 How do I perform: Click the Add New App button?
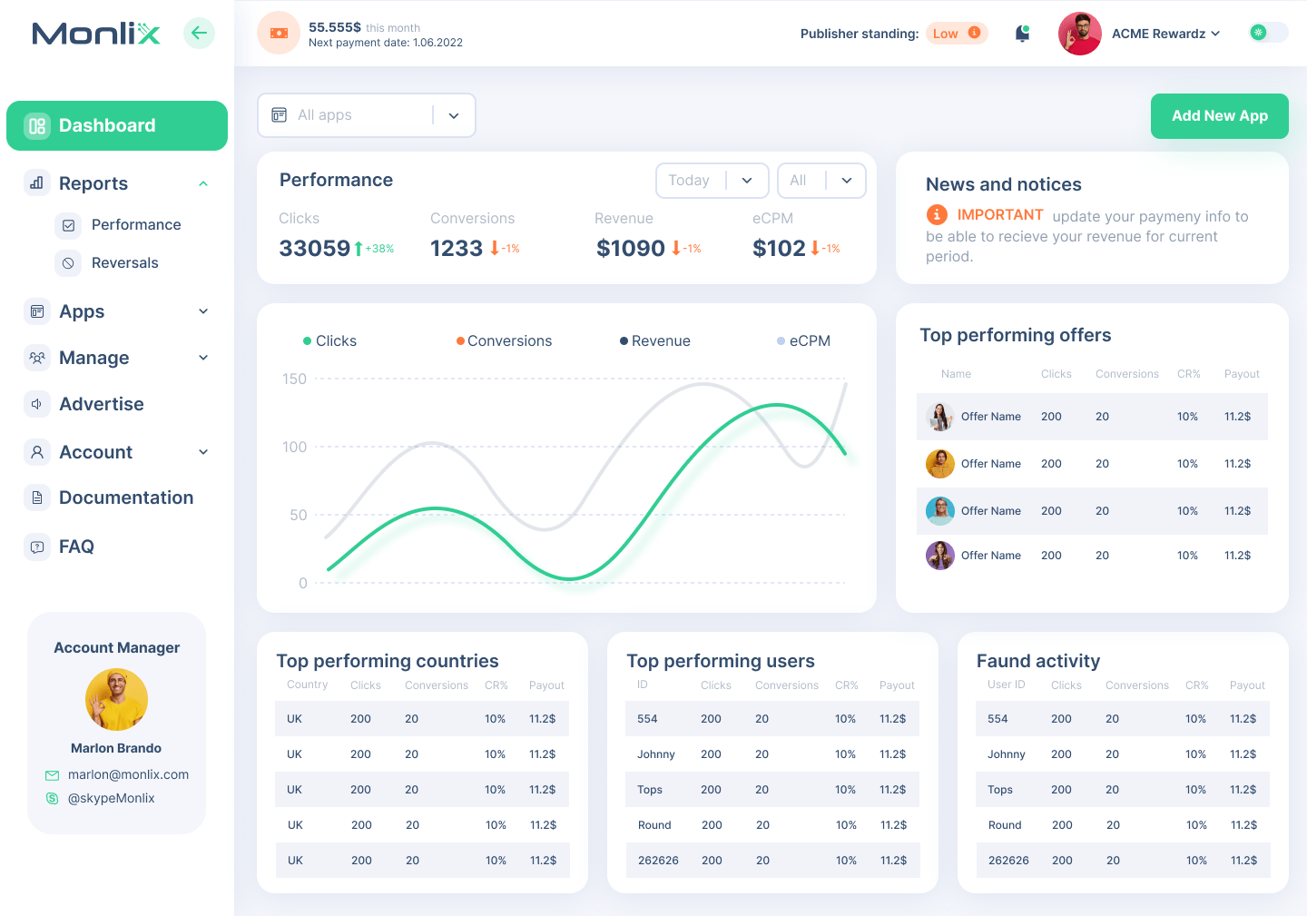(1219, 116)
